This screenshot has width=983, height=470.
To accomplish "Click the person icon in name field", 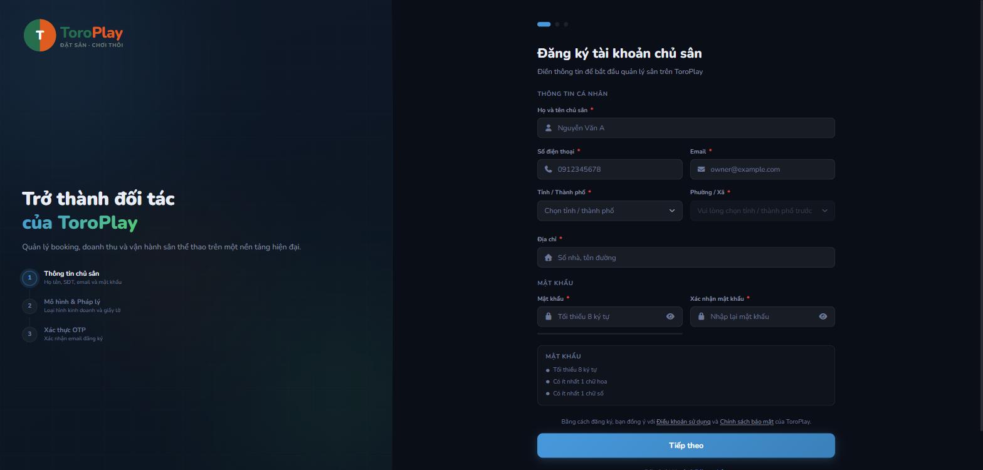I will (548, 128).
